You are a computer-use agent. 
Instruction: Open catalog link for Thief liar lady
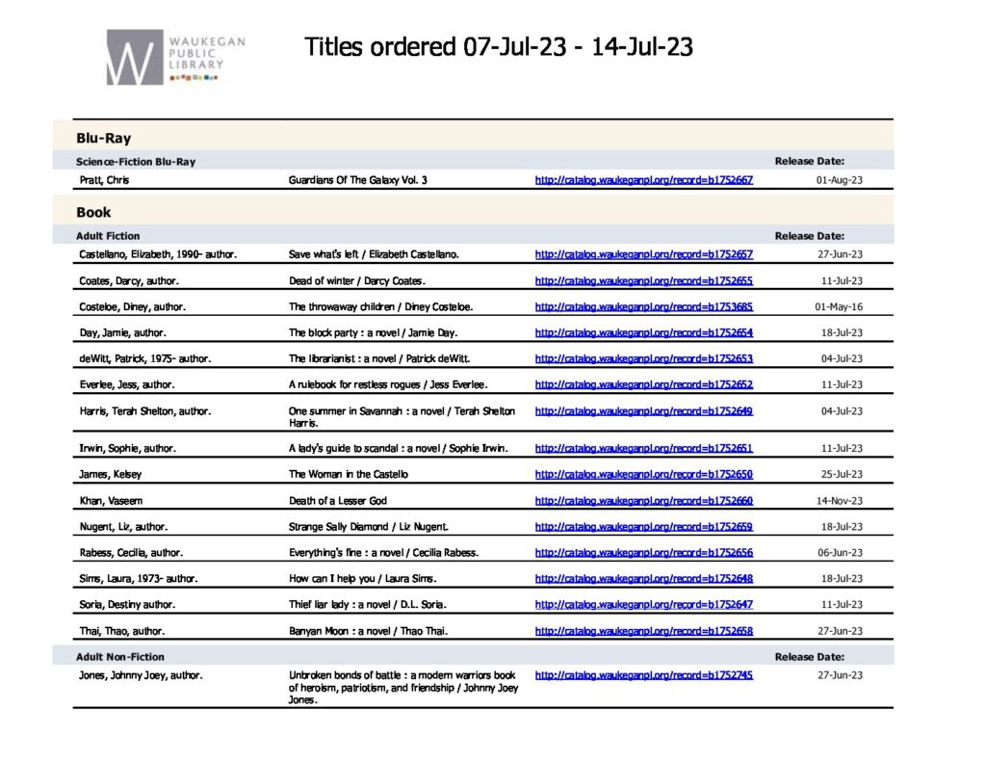click(644, 604)
